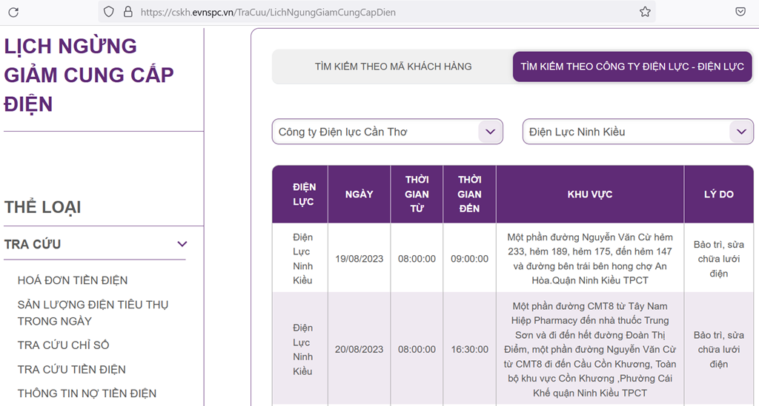This screenshot has width=759, height=406.
Task: Go to Tra cứu chỉ số
Action: click(x=63, y=345)
